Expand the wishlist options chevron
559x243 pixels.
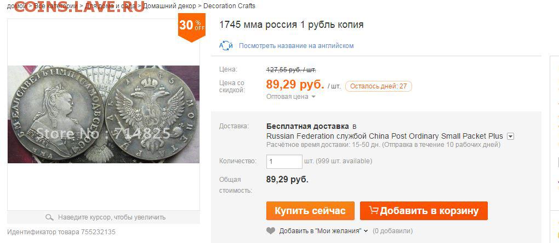[366, 231]
